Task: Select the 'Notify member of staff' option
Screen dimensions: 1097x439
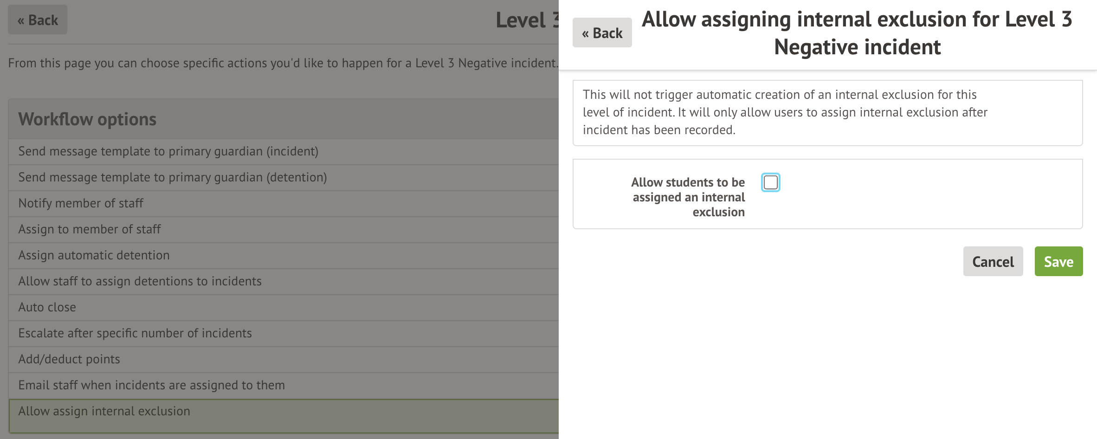Action: coord(81,203)
